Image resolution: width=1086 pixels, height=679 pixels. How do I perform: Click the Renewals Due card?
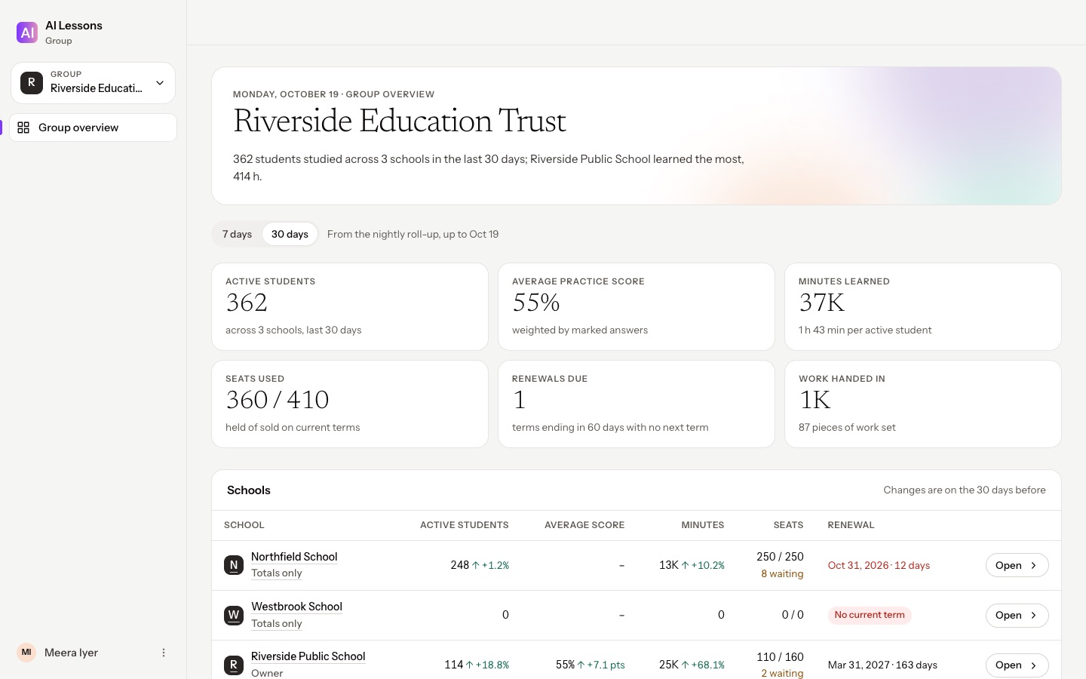[x=637, y=404]
